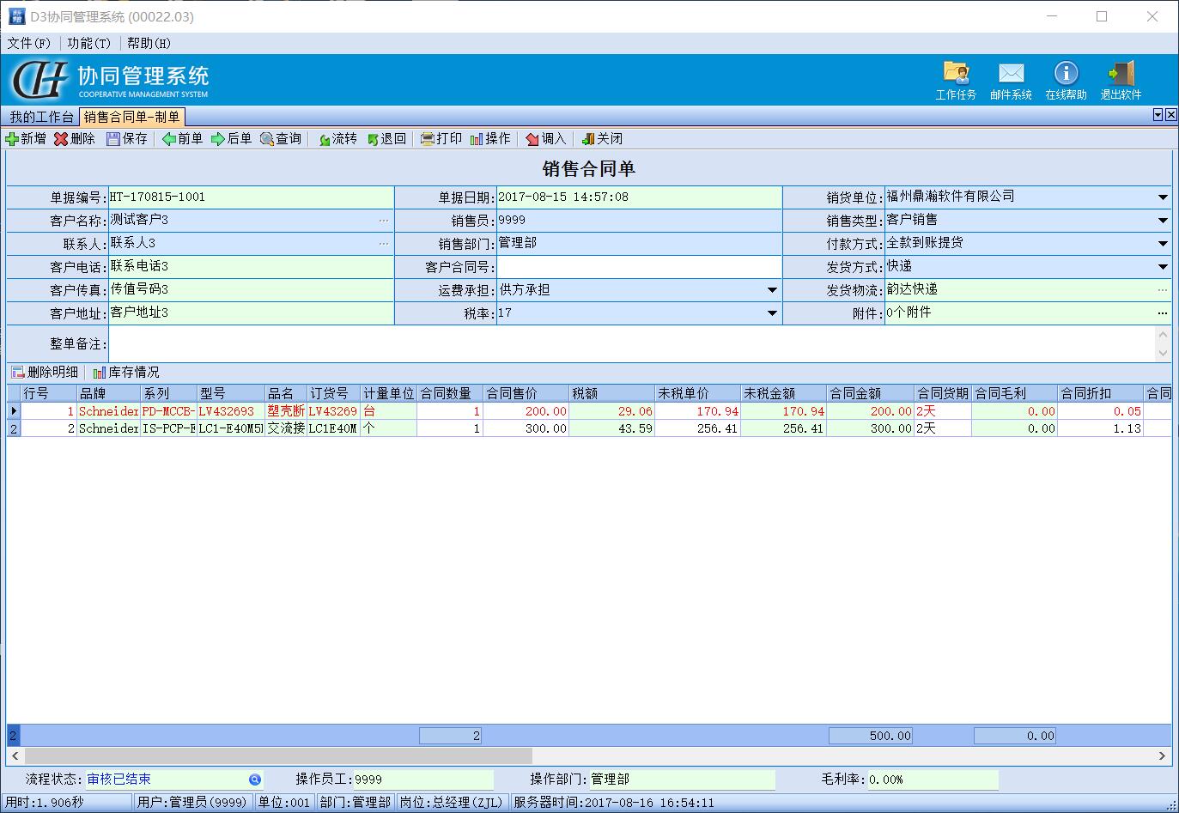Click the 关闭 toolbar button
Image resolution: width=1179 pixels, height=813 pixels.
coord(602,138)
